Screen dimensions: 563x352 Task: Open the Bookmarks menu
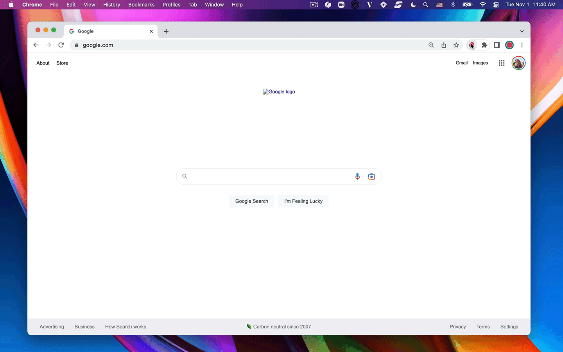click(x=141, y=5)
